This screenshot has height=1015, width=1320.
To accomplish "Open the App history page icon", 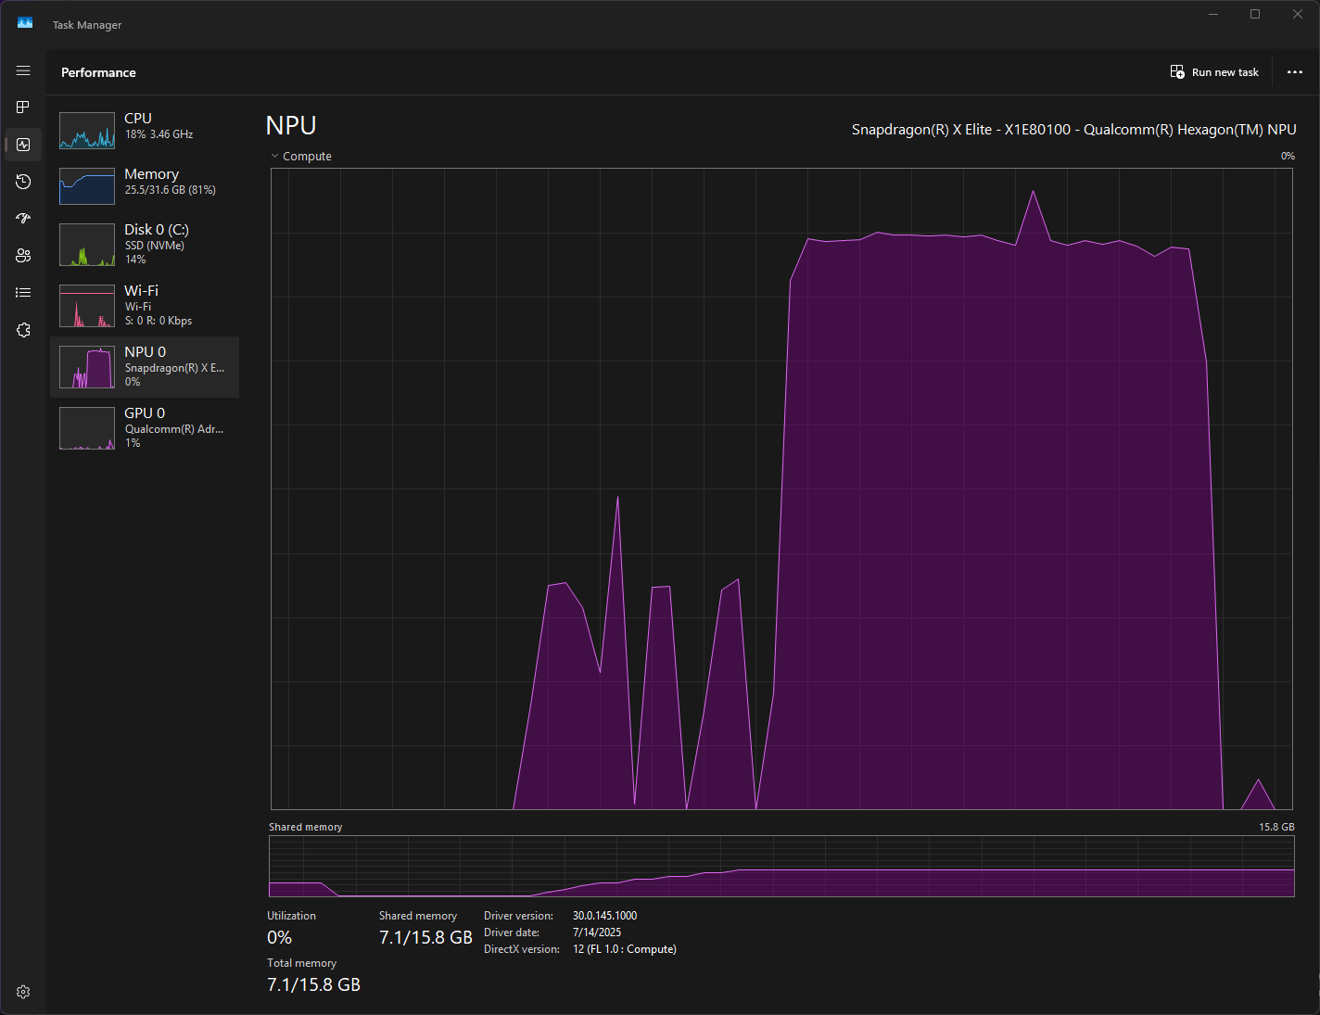I will [22, 182].
